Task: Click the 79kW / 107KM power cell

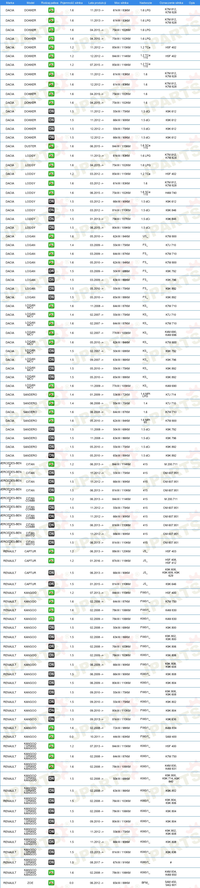Action: pyautogui.click(x=121, y=219)
